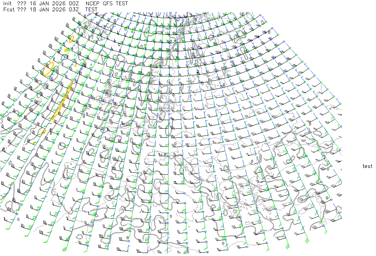376x256 pixels.
Task: Click the "00Z" initialization time
Action: (74, 3)
